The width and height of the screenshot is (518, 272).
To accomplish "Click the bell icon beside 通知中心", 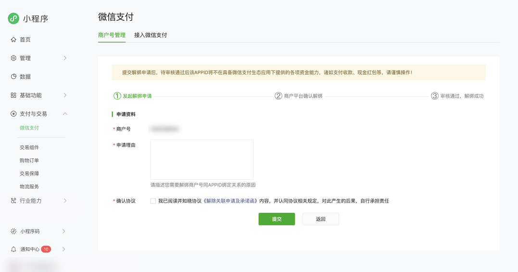I will (13, 249).
